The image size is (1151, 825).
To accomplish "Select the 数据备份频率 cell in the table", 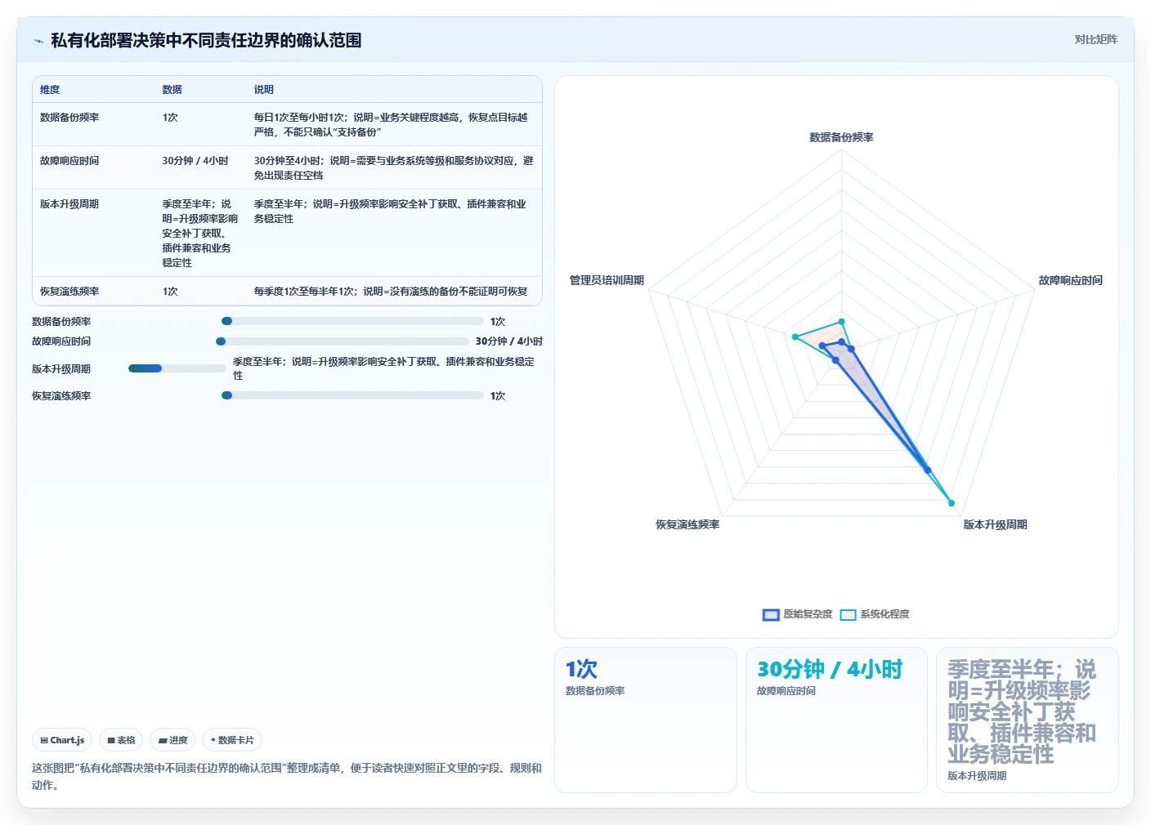I will click(69, 118).
